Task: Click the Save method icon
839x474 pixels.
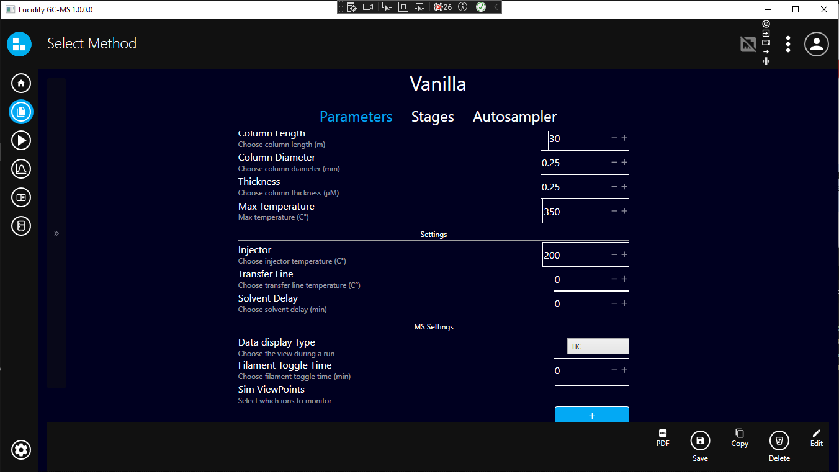Action: (x=700, y=441)
